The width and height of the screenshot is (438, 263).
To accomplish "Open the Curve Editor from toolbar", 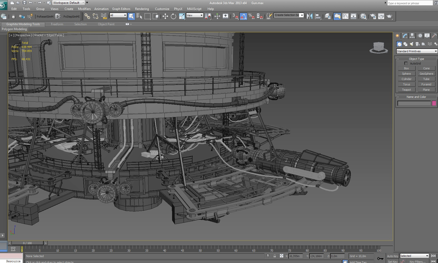I will 345,16.
